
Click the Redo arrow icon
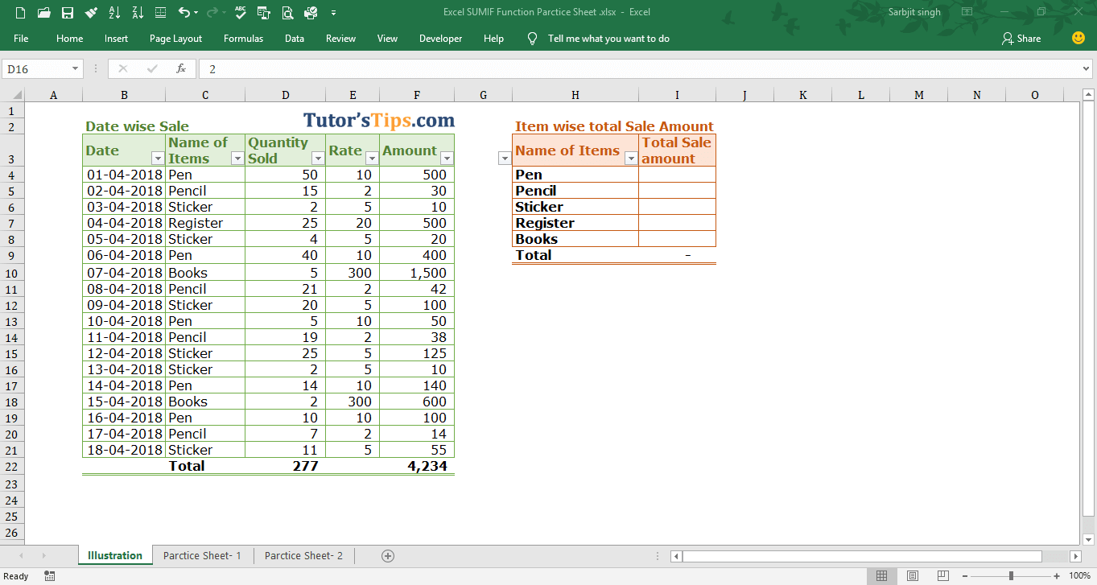tap(212, 13)
